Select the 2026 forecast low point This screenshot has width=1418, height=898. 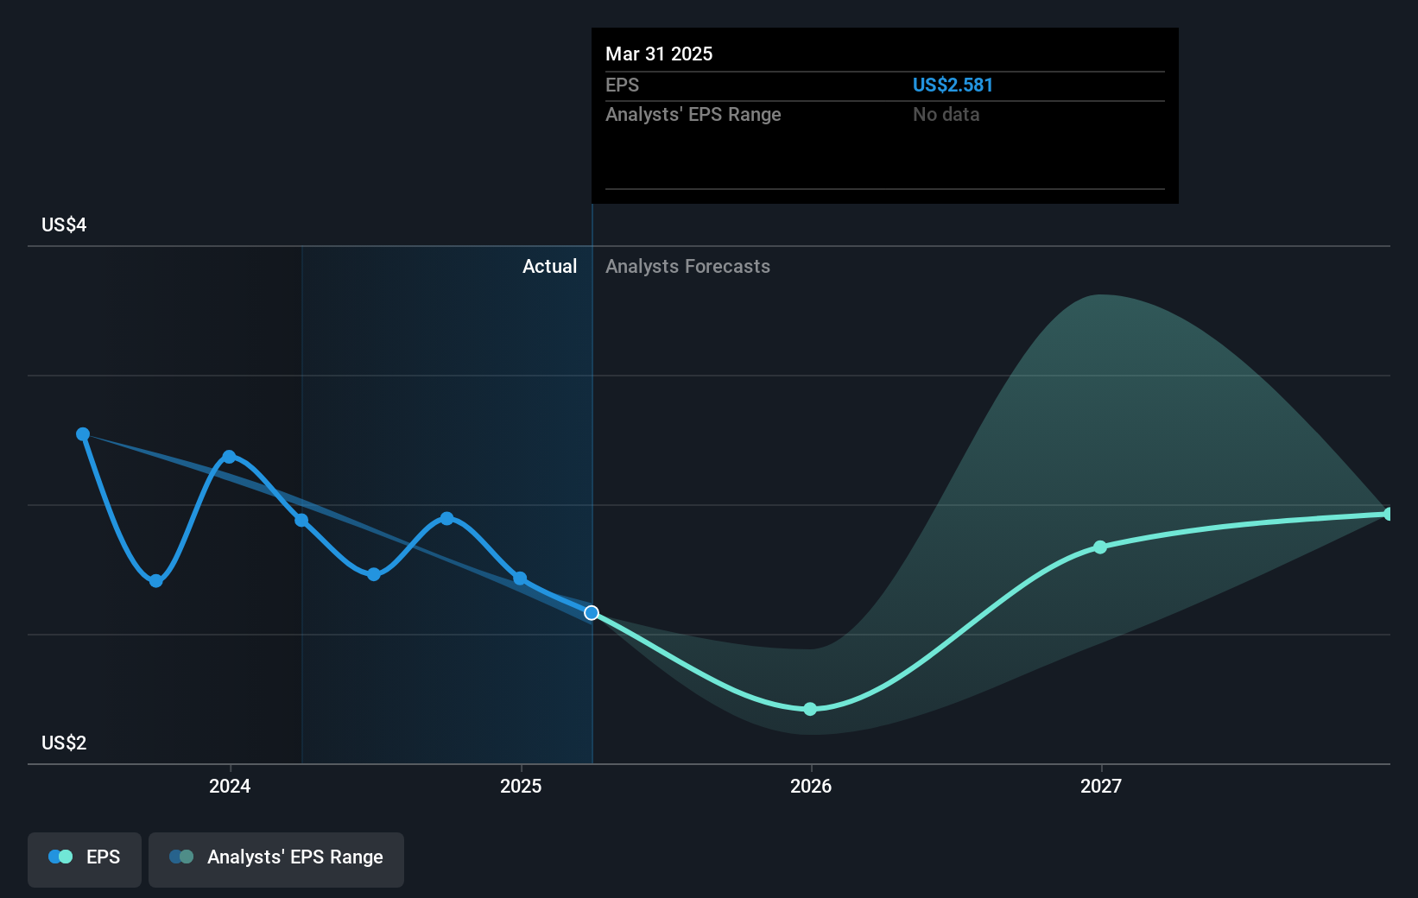tap(810, 709)
